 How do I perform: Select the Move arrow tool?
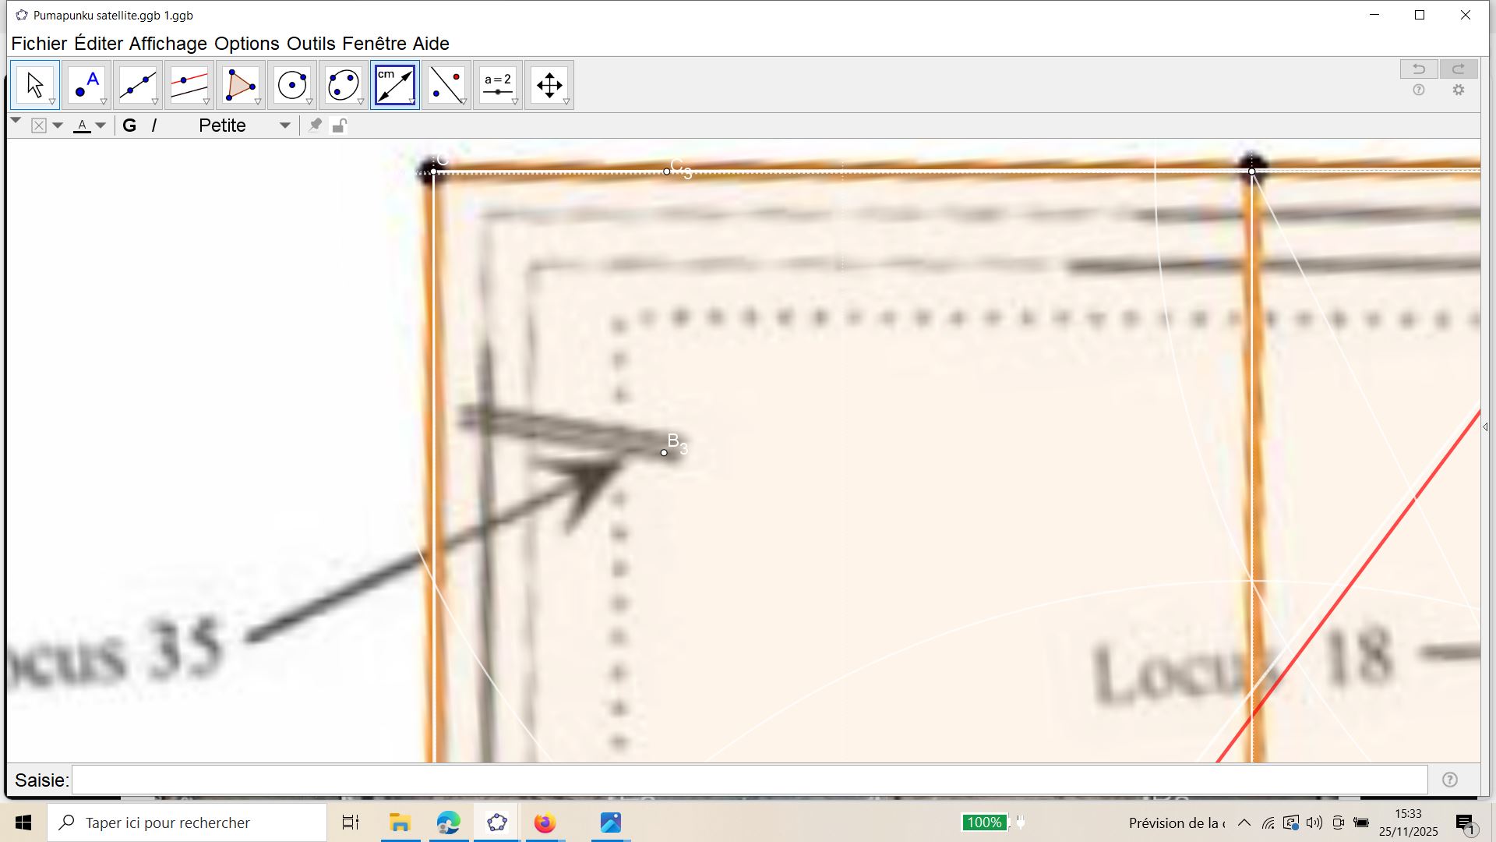pyautogui.click(x=34, y=84)
